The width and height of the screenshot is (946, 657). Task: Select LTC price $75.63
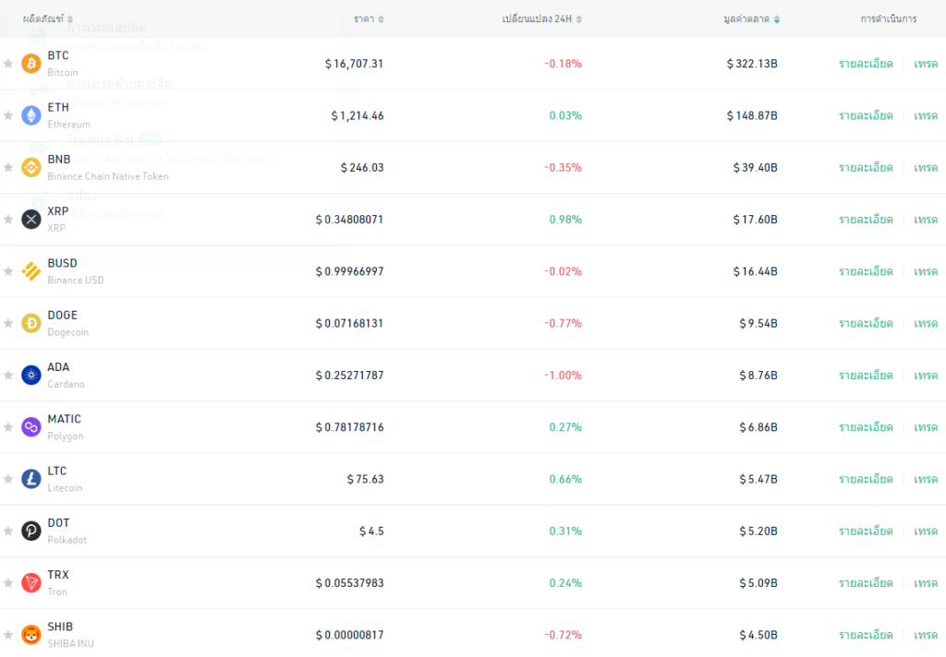click(x=365, y=479)
